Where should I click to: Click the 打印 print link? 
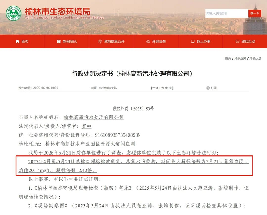(214, 88)
